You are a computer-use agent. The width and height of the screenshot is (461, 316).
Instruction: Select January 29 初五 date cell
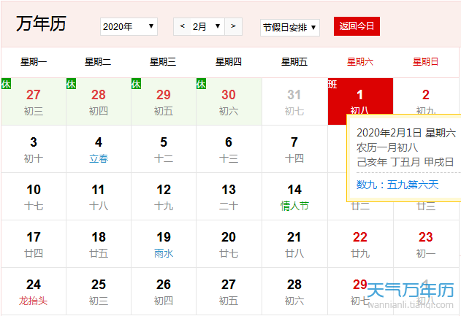164,101
